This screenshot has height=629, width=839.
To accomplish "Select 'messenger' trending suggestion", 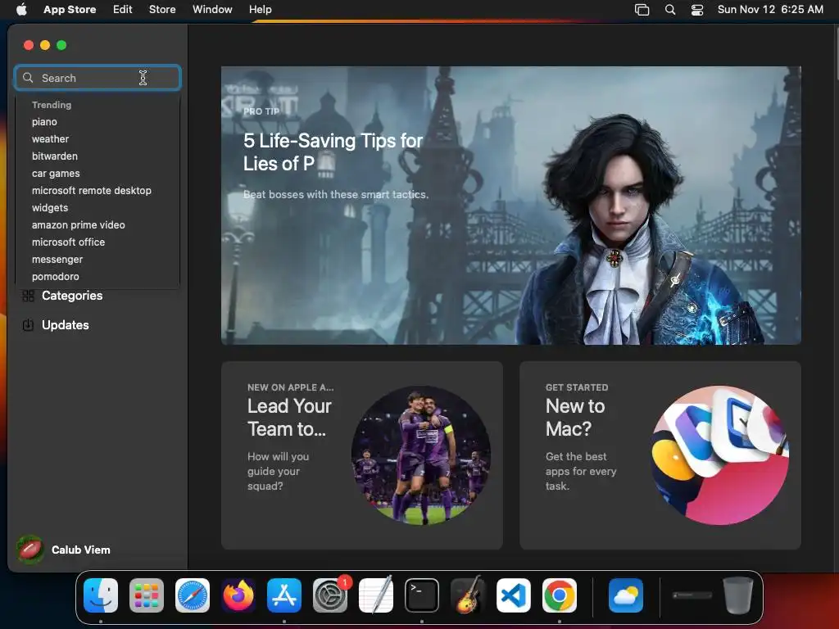I will (x=57, y=260).
